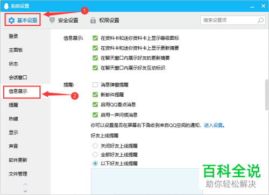
Task: Close the 系统设置 window
Action: (263, 6)
